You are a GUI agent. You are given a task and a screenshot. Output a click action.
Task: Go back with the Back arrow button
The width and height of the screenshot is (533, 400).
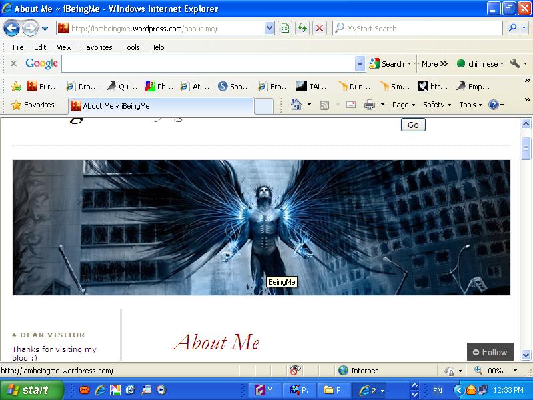pos(11,29)
